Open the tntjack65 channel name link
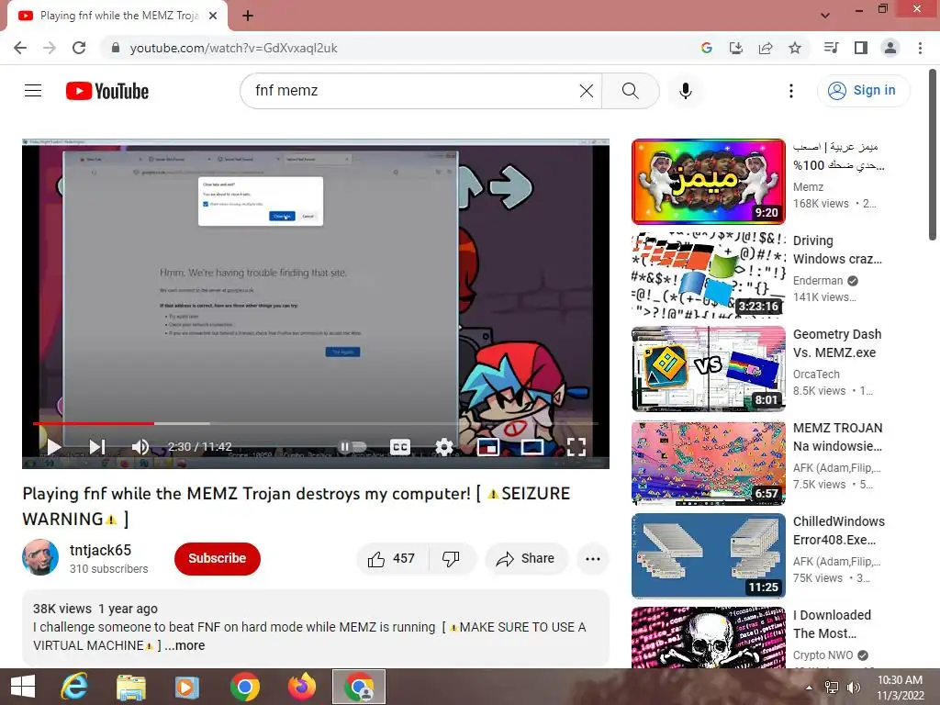Image resolution: width=940 pixels, height=705 pixels. tap(100, 550)
